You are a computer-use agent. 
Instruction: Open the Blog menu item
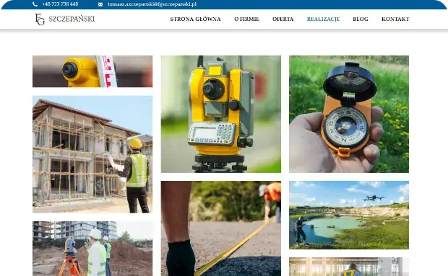(361, 19)
